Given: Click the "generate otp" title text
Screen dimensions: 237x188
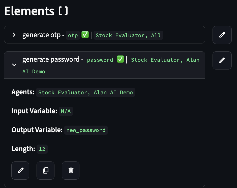Looking at the screenshot, I should point(41,35).
